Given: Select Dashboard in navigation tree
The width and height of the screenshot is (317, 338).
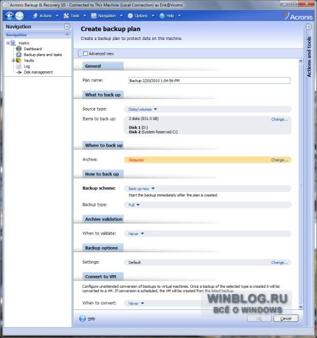Looking at the screenshot, I should coord(33,49).
